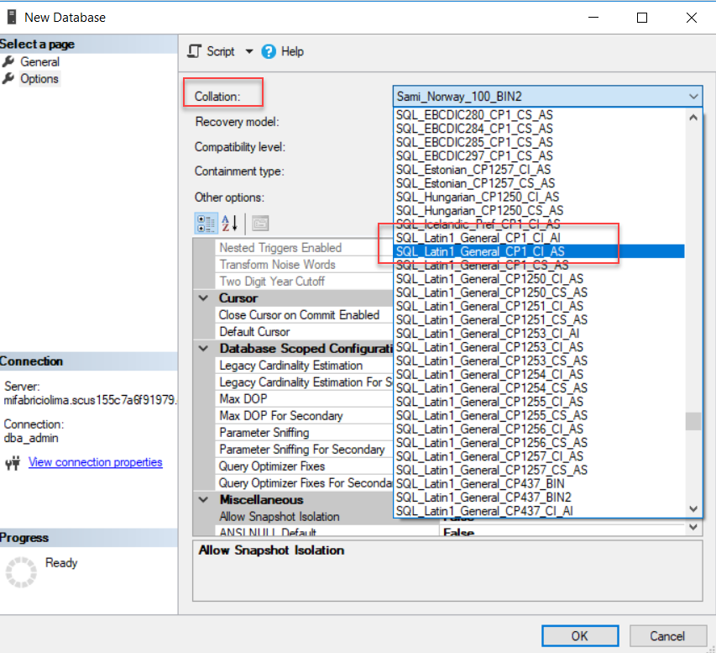Collapse the Database Scoped Configurations section

(x=203, y=349)
